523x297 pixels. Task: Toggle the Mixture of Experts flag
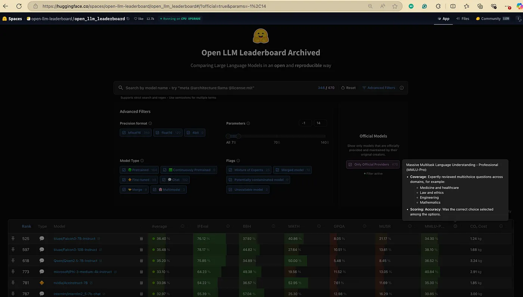coord(249,170)
